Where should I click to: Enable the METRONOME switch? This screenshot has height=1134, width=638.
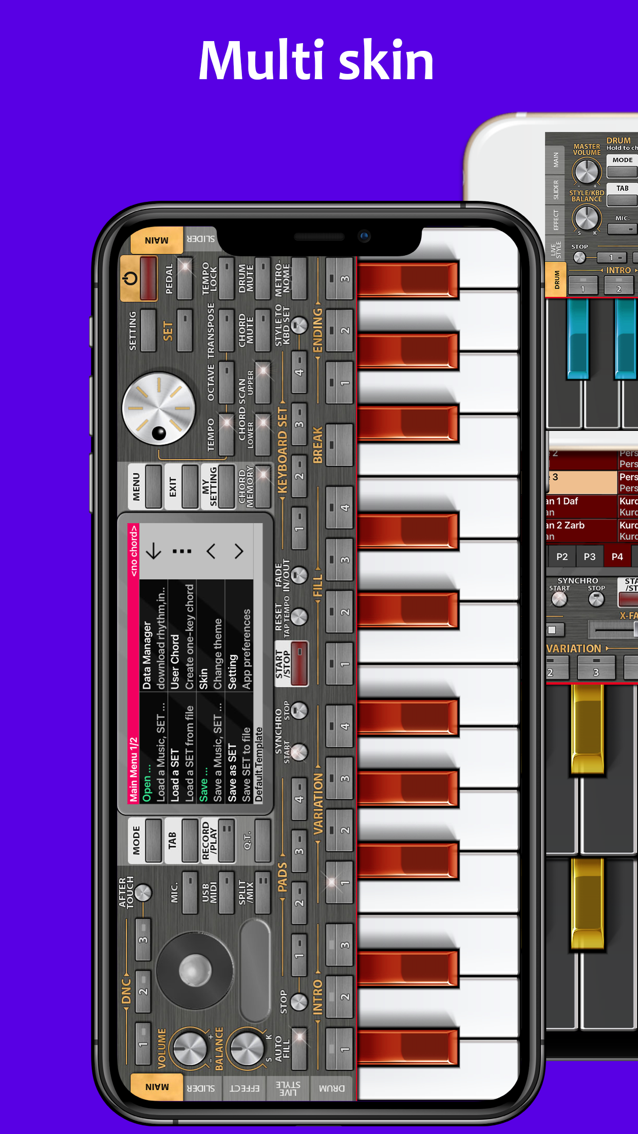click(299, 278)
